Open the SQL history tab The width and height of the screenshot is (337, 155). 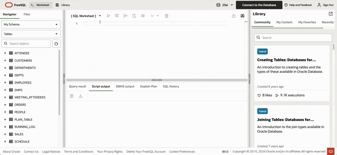[x=171, y=87]
